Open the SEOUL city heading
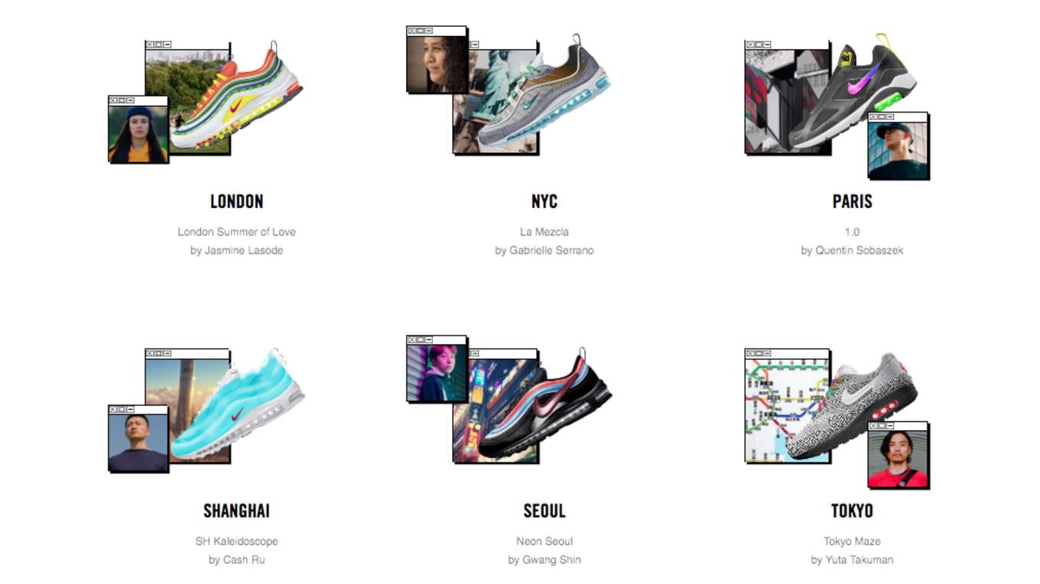Viewport: 1040px width, 584px height. (544, 511)
